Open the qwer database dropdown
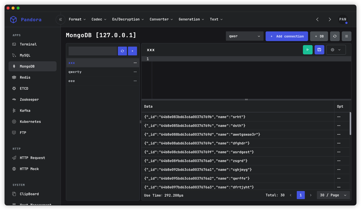Image resolution: width=361 pixels, height=210 pixels. point(245,36)
